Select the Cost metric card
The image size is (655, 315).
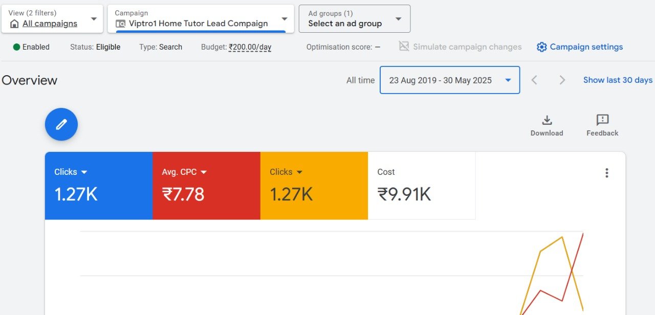pyautogui.click(x=421, y=186)
